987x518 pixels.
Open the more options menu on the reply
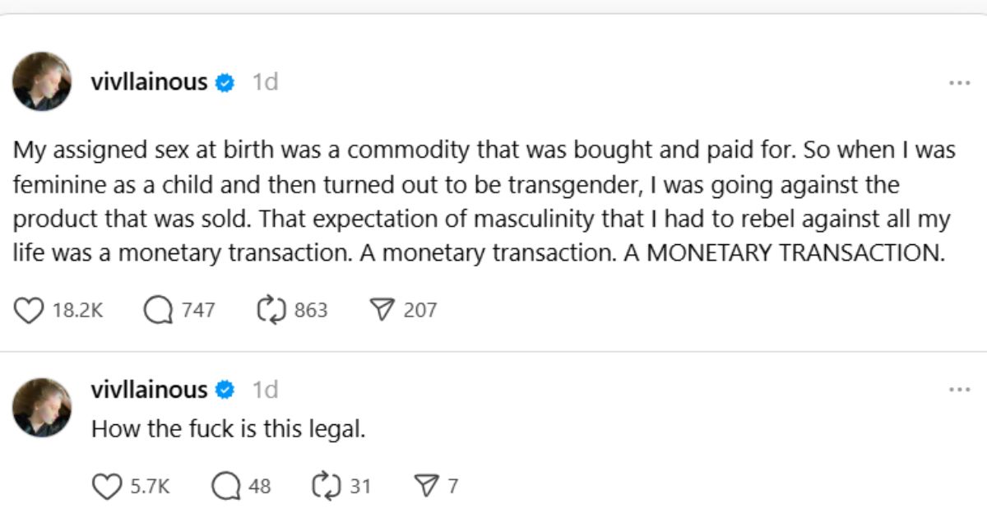click(x=959, y=391)
